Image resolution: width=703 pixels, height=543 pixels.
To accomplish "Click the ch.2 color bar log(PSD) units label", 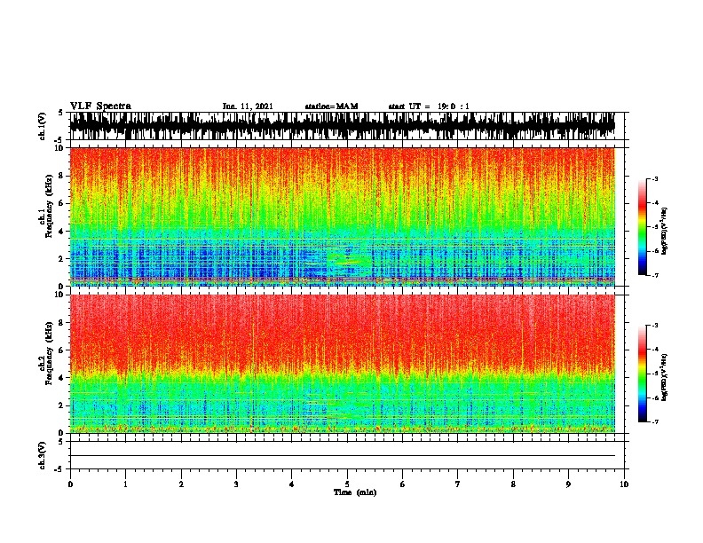I will coord(665,377).
